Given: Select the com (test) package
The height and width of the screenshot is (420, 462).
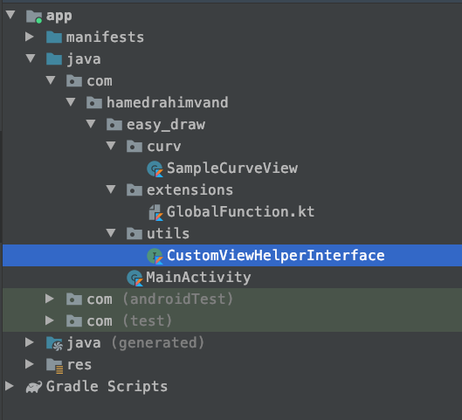Looking at the screenshot, I should click(129, 321).
